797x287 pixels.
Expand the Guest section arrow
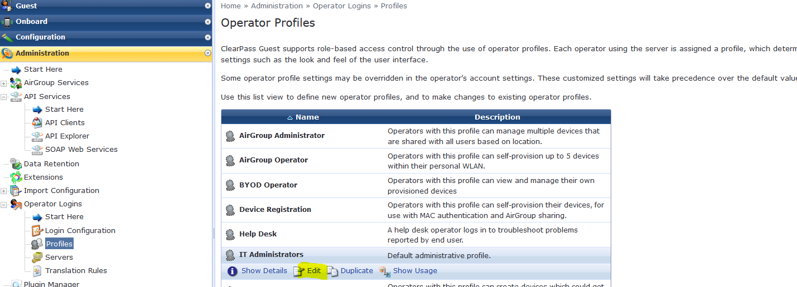click(x=208, y=6)
